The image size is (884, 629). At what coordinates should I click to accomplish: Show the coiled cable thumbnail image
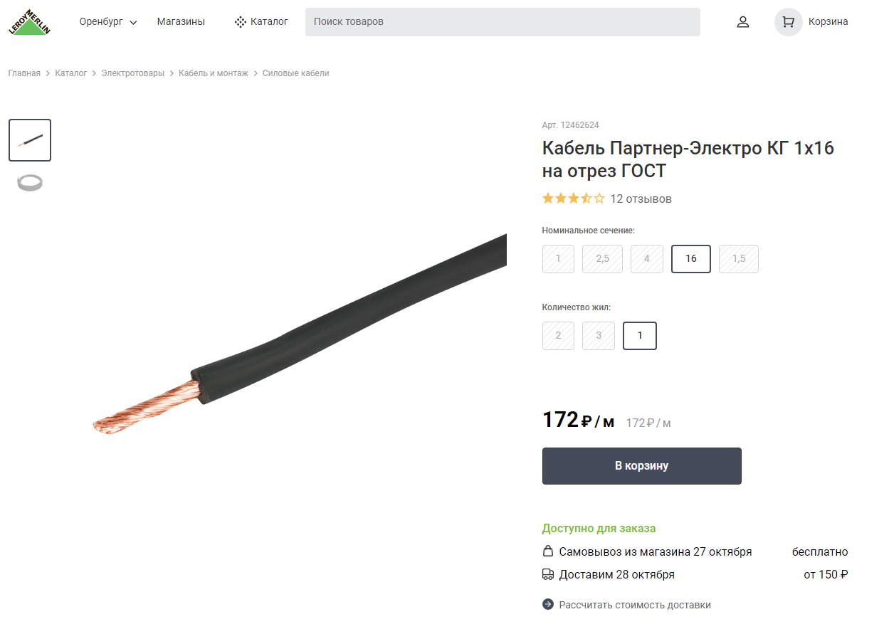pos(30,183)
